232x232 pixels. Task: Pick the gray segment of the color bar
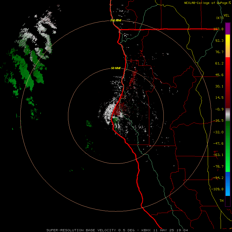[x=228, y=115]
